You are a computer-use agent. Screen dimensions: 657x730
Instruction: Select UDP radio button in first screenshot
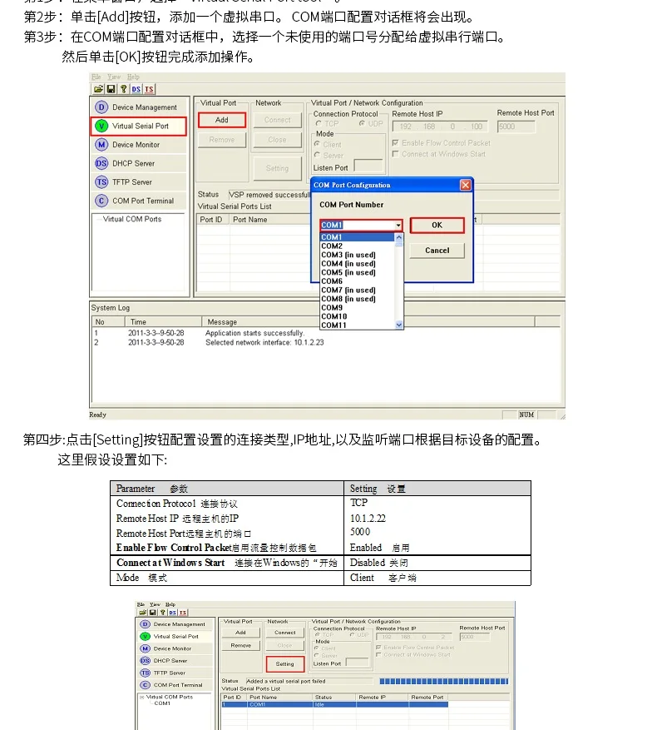point(362,123)
